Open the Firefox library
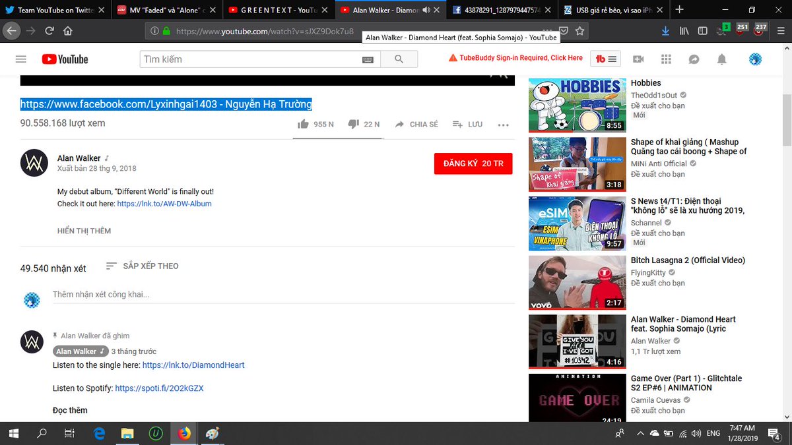792x445 pixels. click(x=685, y=31)
